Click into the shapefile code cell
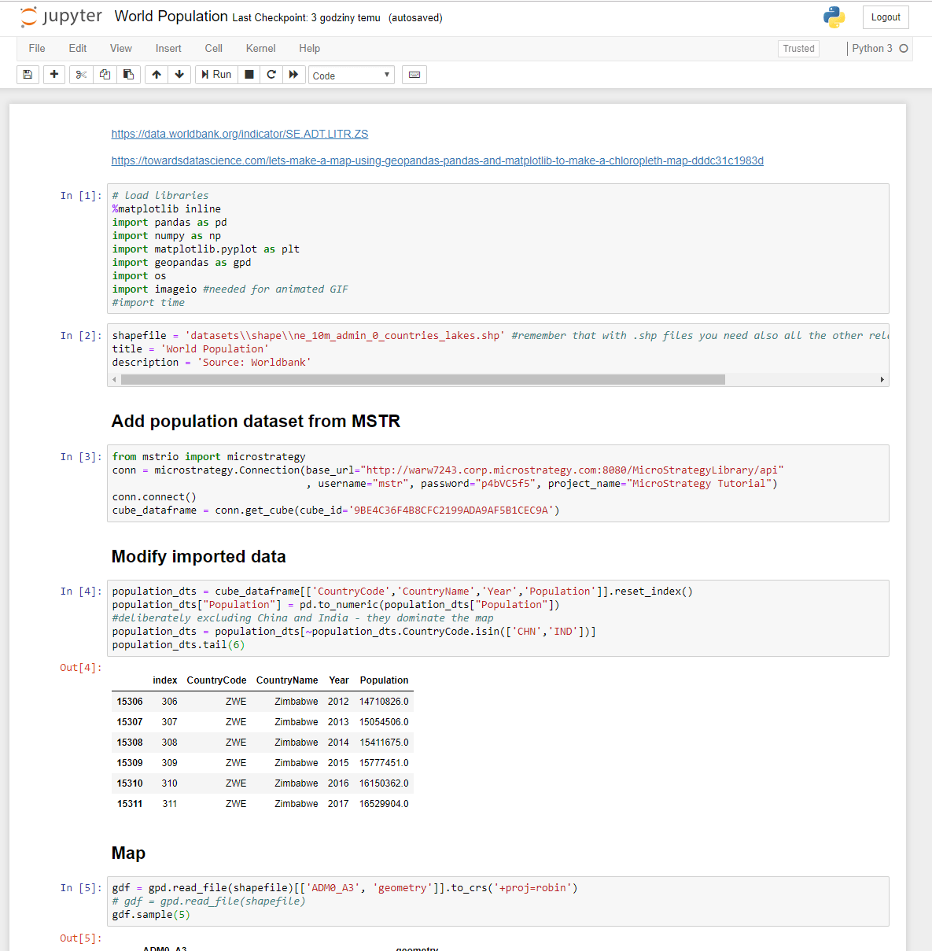 coord(498,349)
